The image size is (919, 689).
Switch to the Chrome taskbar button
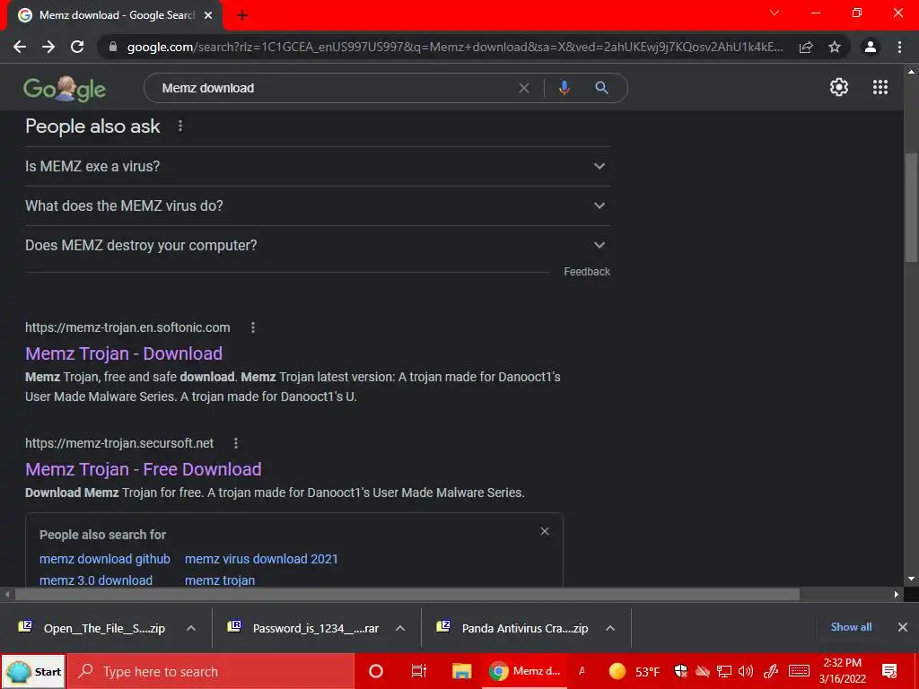[525, 671]
